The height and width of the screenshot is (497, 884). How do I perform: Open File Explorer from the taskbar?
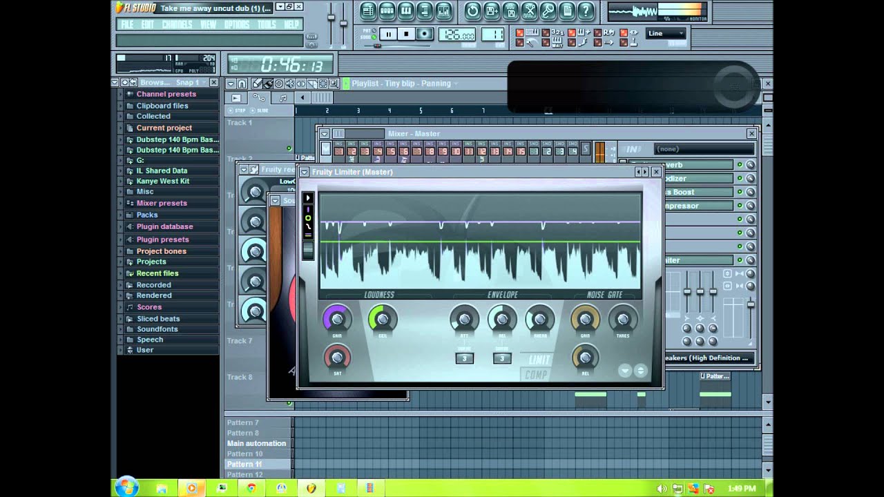162,488
